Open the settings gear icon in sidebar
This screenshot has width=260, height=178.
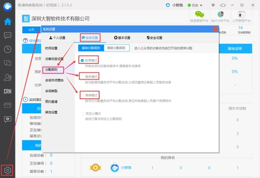7,170
